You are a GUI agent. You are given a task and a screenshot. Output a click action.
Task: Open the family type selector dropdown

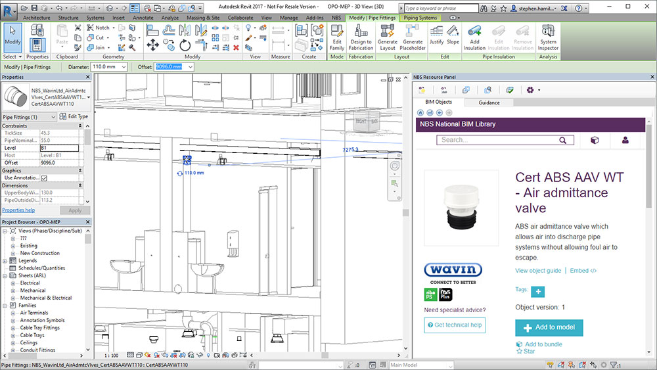(x=89, y=97)
